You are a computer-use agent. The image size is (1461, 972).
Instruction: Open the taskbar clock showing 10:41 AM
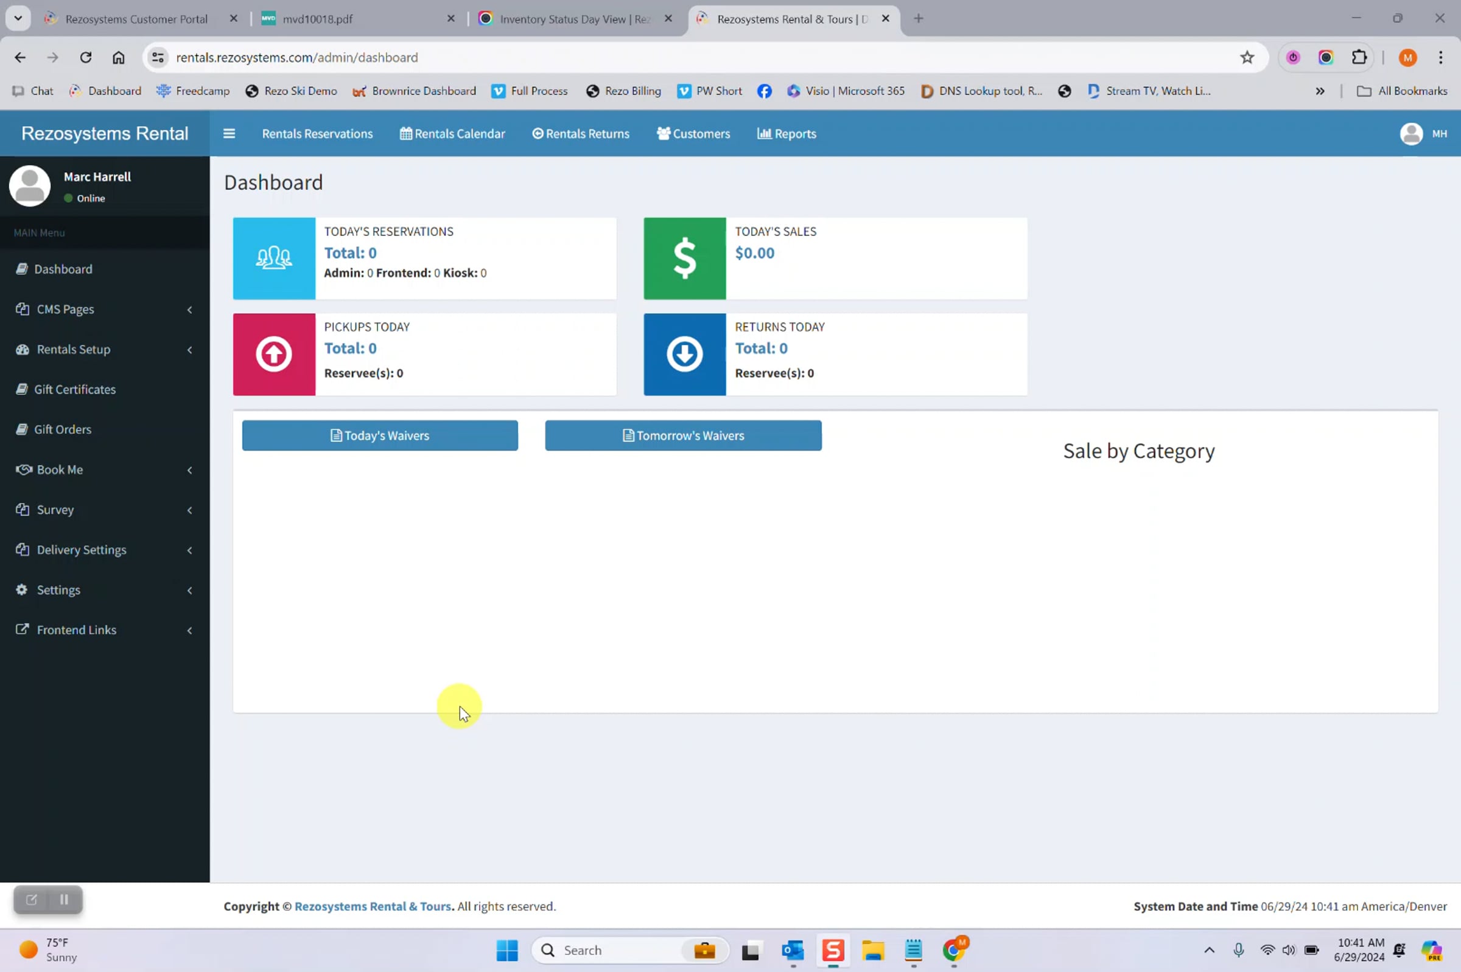pyautogui.click(x=1359, y=949)
